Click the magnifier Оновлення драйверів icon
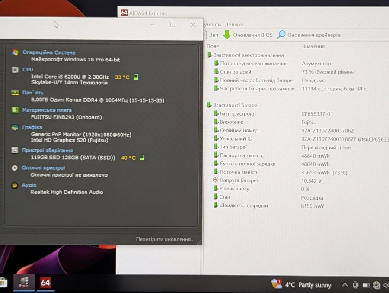The image size is (389, 293). click(281, 35)
